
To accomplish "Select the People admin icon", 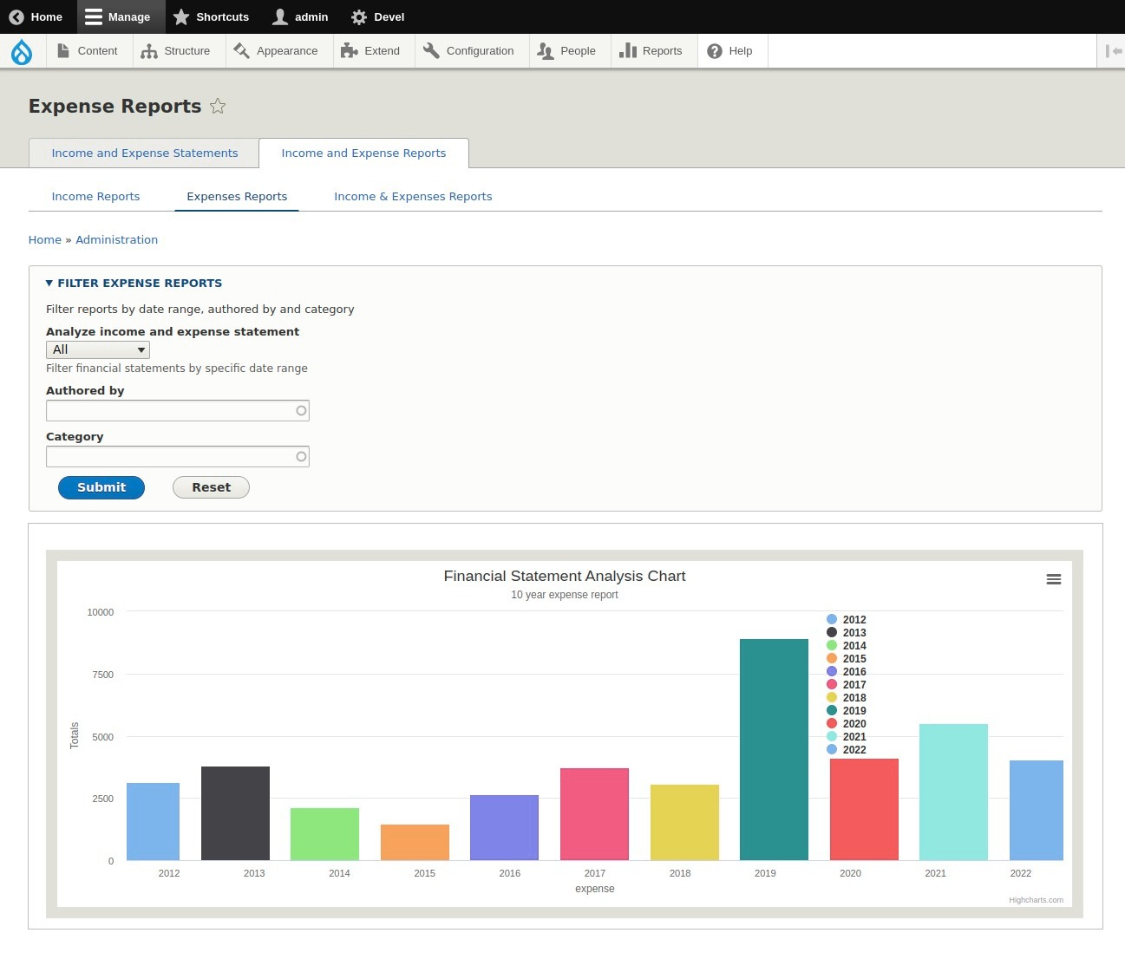I will pos(546,50).
